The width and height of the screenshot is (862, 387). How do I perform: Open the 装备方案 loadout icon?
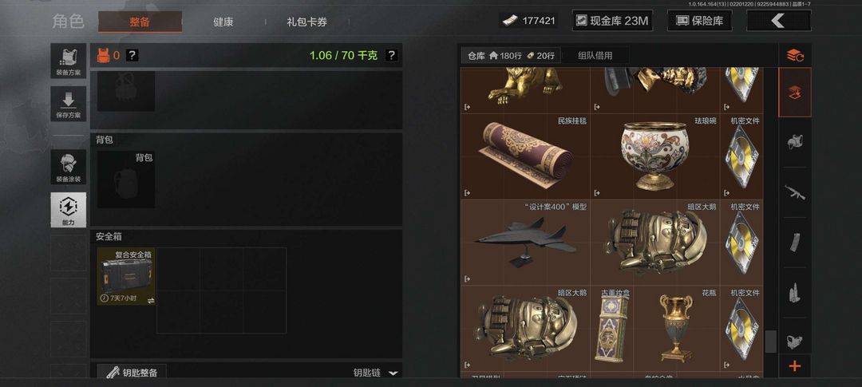[x=68, y=61]
